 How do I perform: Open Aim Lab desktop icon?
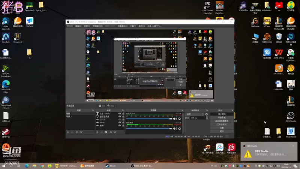pyautogui.click(x=6, y=38)
